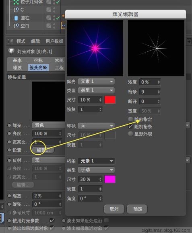This screenshot has width=192, height=233.
Task: Open the 用户数据 menu
Action: point(54,41)
